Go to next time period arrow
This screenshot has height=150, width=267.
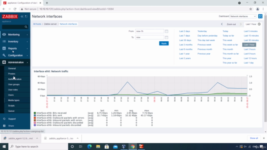point(241,24)
